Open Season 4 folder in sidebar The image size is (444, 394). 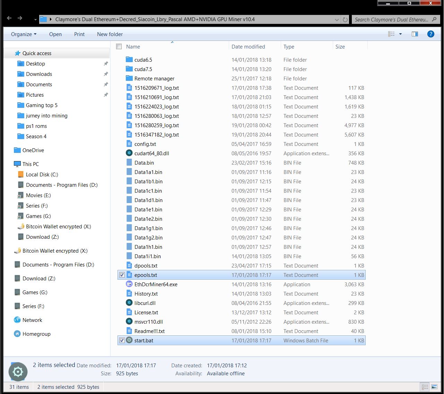36,136
